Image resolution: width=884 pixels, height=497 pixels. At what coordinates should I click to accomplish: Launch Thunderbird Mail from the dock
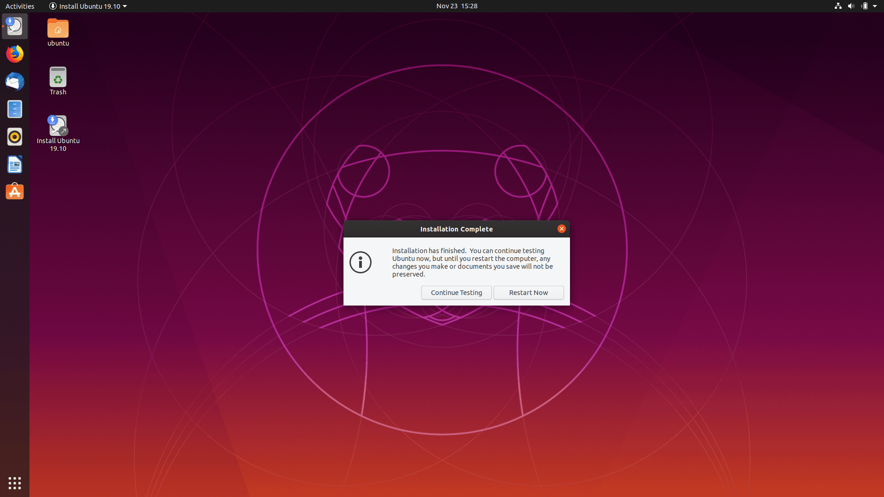15,81
